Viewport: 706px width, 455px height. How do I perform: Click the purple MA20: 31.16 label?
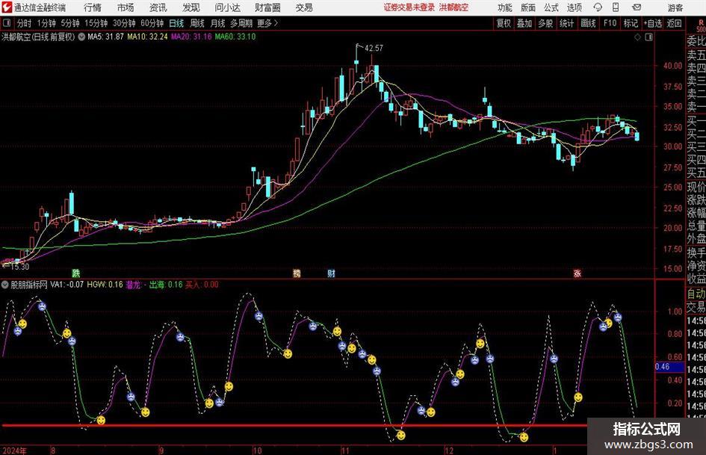[191, 37]
